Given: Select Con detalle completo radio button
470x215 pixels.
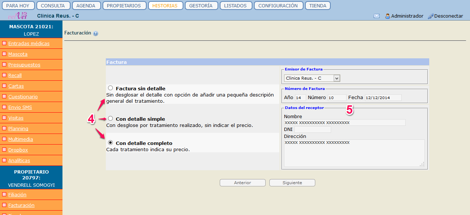Looking at the screenshot, I should tap(110, 143).
